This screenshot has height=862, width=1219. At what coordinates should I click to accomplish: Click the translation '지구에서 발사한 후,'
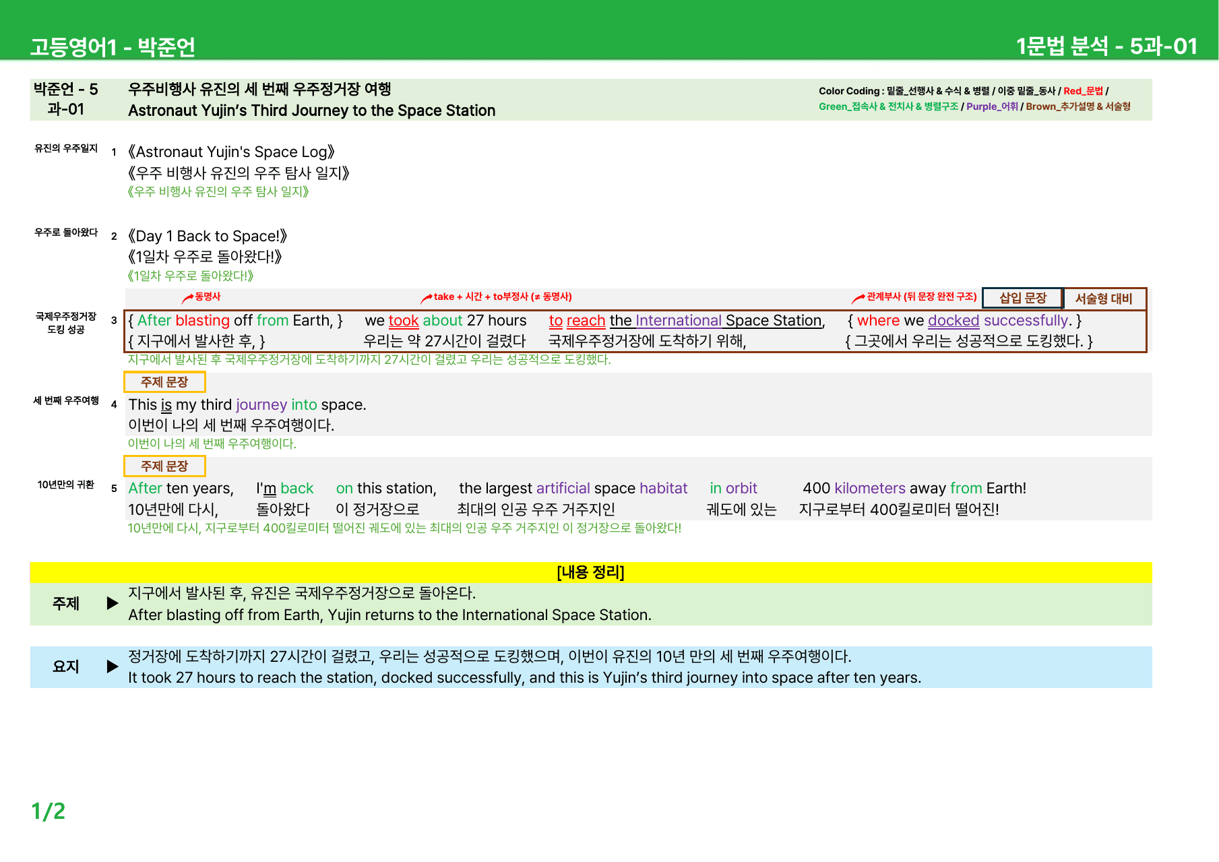tap(196, 341)
